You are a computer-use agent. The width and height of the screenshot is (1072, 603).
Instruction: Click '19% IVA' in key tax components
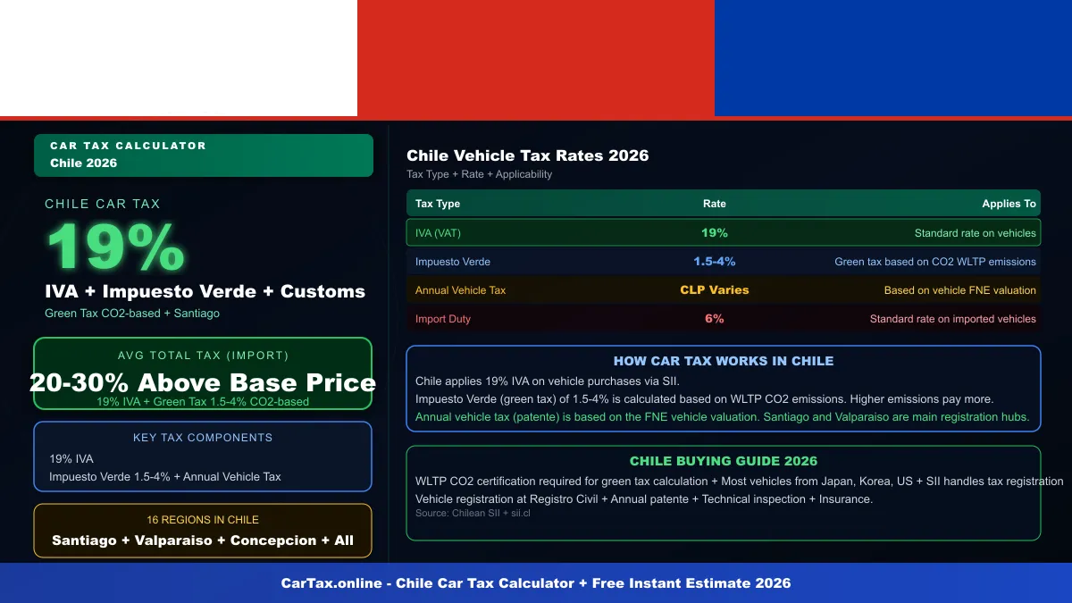pyautogui.click(x=71, y=459)
